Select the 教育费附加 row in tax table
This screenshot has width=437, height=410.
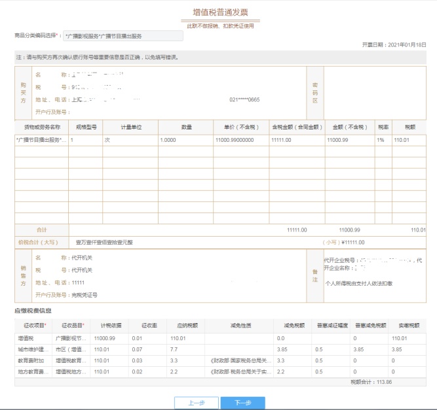(33, 360)
